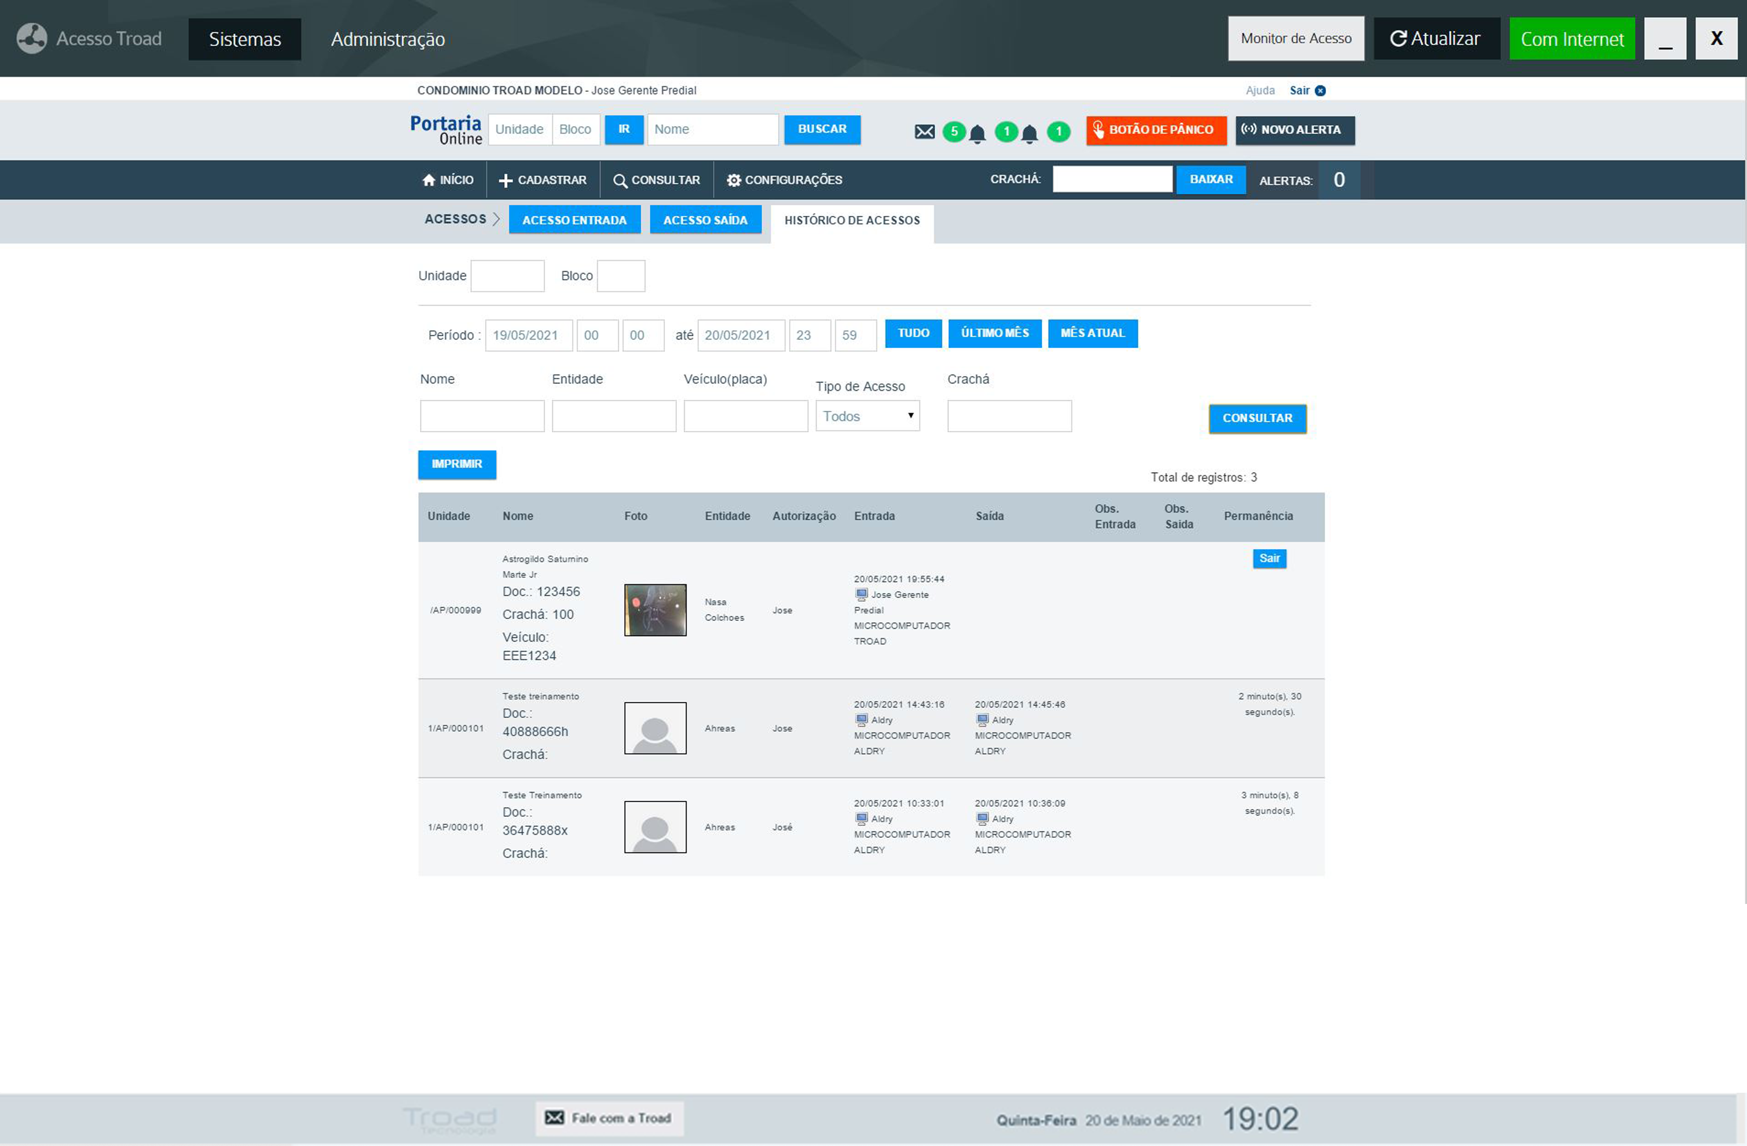
Task: Click the blue Consultar search button
Action: coord(1257,418)
